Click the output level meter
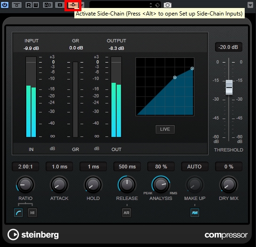 [x=116, y=97]
